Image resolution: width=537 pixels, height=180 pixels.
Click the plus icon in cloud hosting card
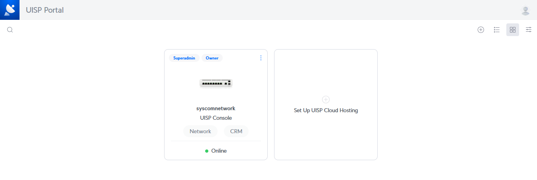click(x=326, y=100)
